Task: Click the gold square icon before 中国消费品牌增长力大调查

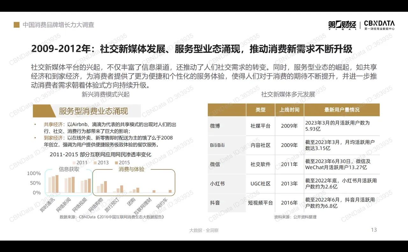Action: pos(17,24)
